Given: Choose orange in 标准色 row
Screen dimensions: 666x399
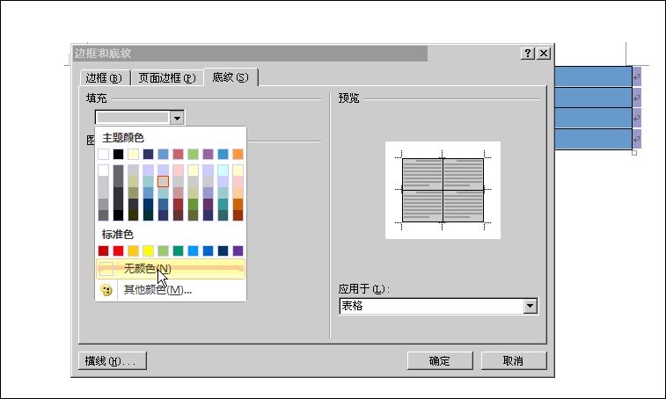Looking at the screenshot, I should pyautogui.click(x=133, y=250).
